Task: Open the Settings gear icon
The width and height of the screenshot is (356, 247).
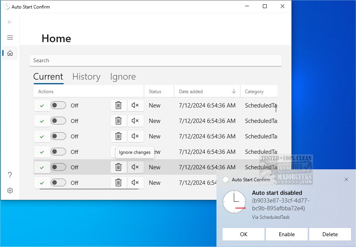Action: 10,191
